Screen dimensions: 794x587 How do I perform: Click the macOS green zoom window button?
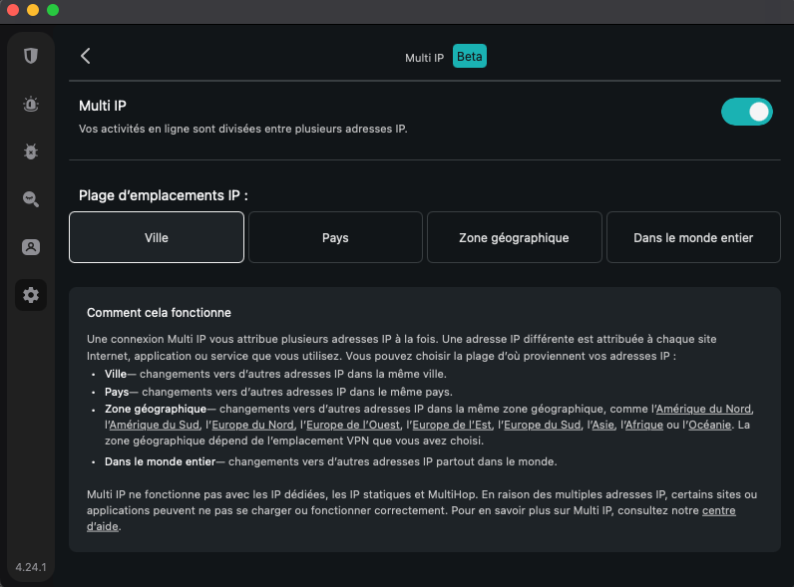(53, 10)
